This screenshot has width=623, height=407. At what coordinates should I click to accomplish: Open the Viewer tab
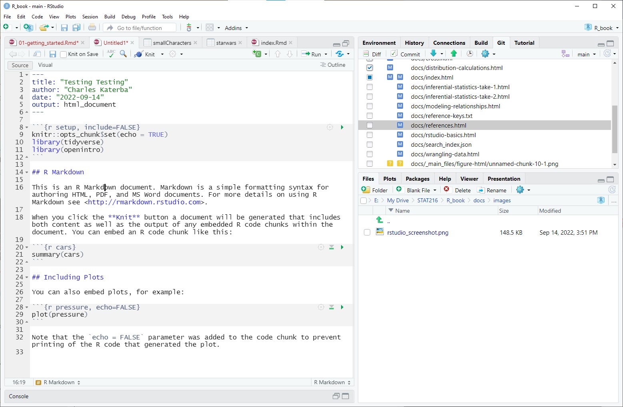click(469, 179)
